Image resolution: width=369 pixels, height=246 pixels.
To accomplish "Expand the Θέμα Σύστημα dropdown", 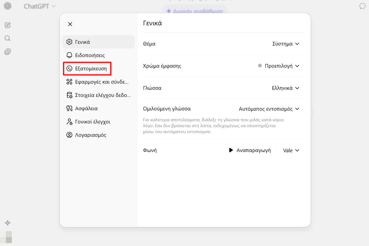I will pyautogui.click(x=286, y=44).
